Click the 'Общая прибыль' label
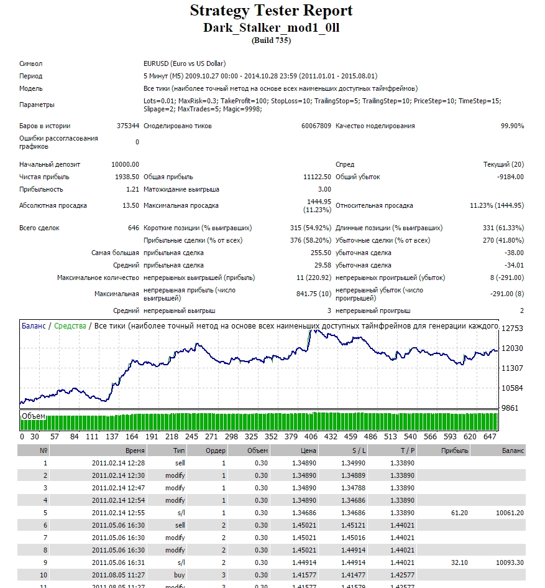The image size is (545, 588). (168, 177)
